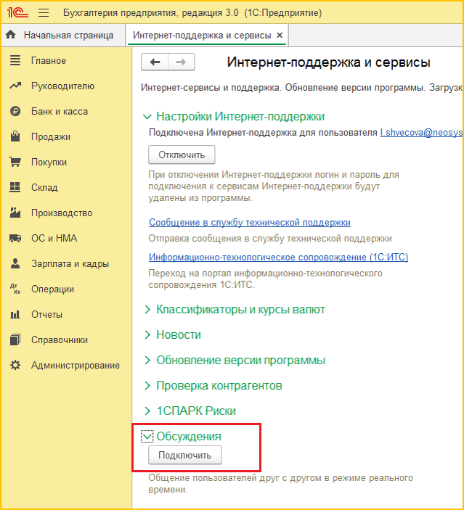Go back with the left arrow button
The height and width of the screenshot is (510, 464).
[155, 62]
